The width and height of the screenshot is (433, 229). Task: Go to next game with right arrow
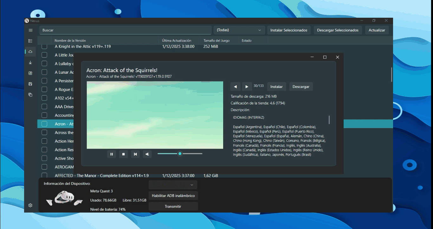[247, 87]
